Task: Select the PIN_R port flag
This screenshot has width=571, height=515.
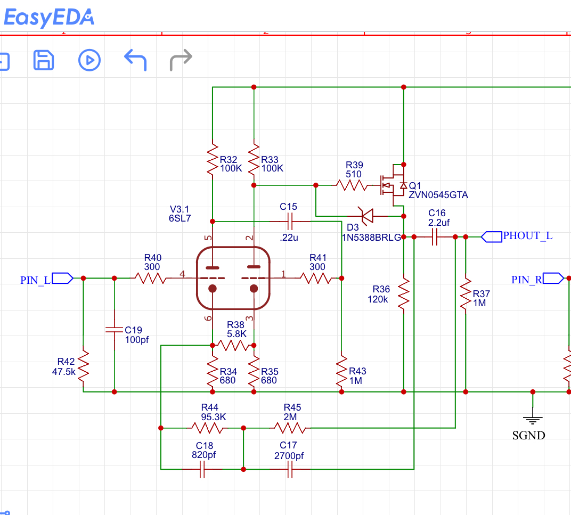Action: click(553, 278)
